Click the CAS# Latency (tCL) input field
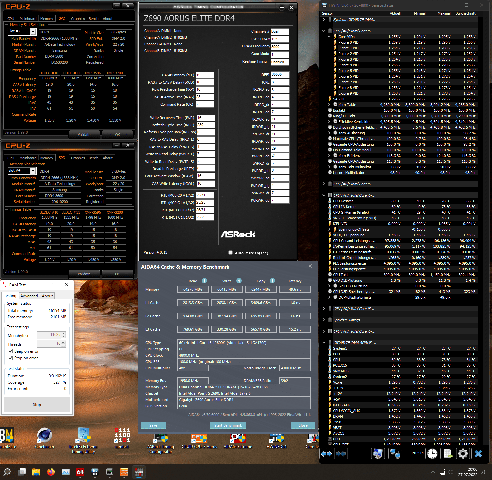The width and height of the screenshot is (492, 480). click(x=205, y=75)
